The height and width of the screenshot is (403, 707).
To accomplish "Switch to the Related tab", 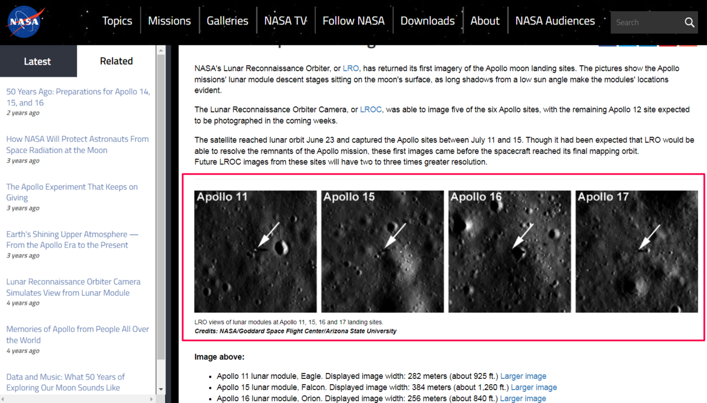I will (x=116, y=61).
